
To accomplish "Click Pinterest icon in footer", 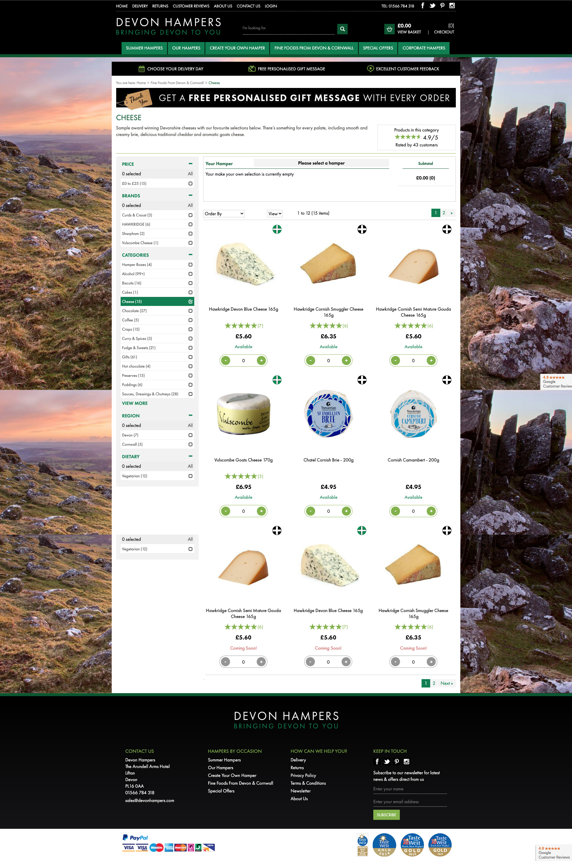I will pyautogui.click(x=397, y=761).
